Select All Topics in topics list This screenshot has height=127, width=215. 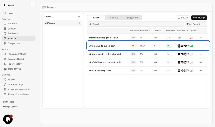[x=63, y=23]
